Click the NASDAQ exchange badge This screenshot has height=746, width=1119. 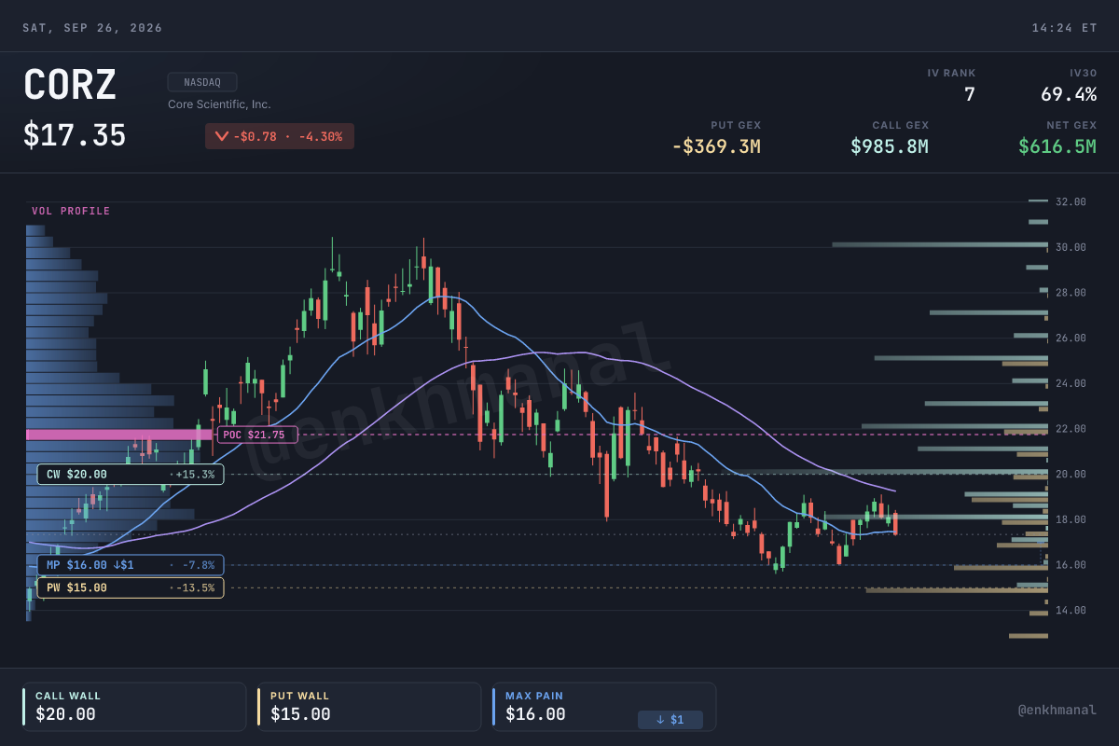coord(202,82)
